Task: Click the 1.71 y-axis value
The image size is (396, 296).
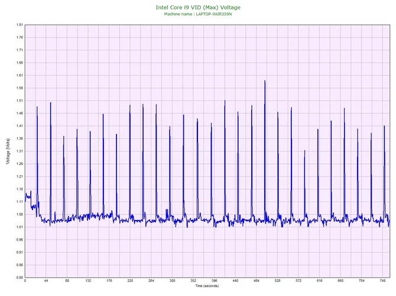Action: pyautogui.click(x=20, y=50)
